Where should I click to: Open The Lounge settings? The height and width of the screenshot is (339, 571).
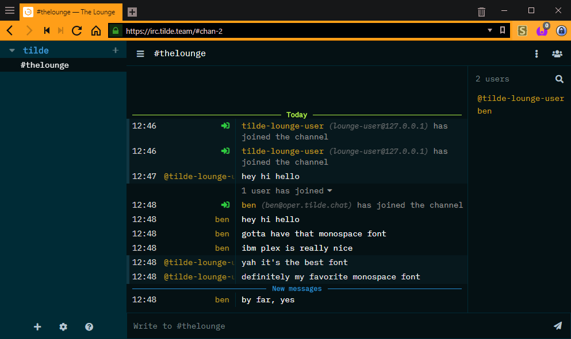click(x=63, y=326)
